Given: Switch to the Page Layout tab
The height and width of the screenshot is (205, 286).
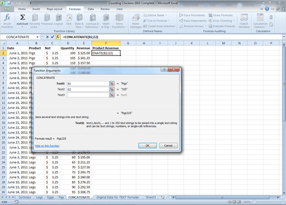Looking at the screenshot, I should point(54,9).
